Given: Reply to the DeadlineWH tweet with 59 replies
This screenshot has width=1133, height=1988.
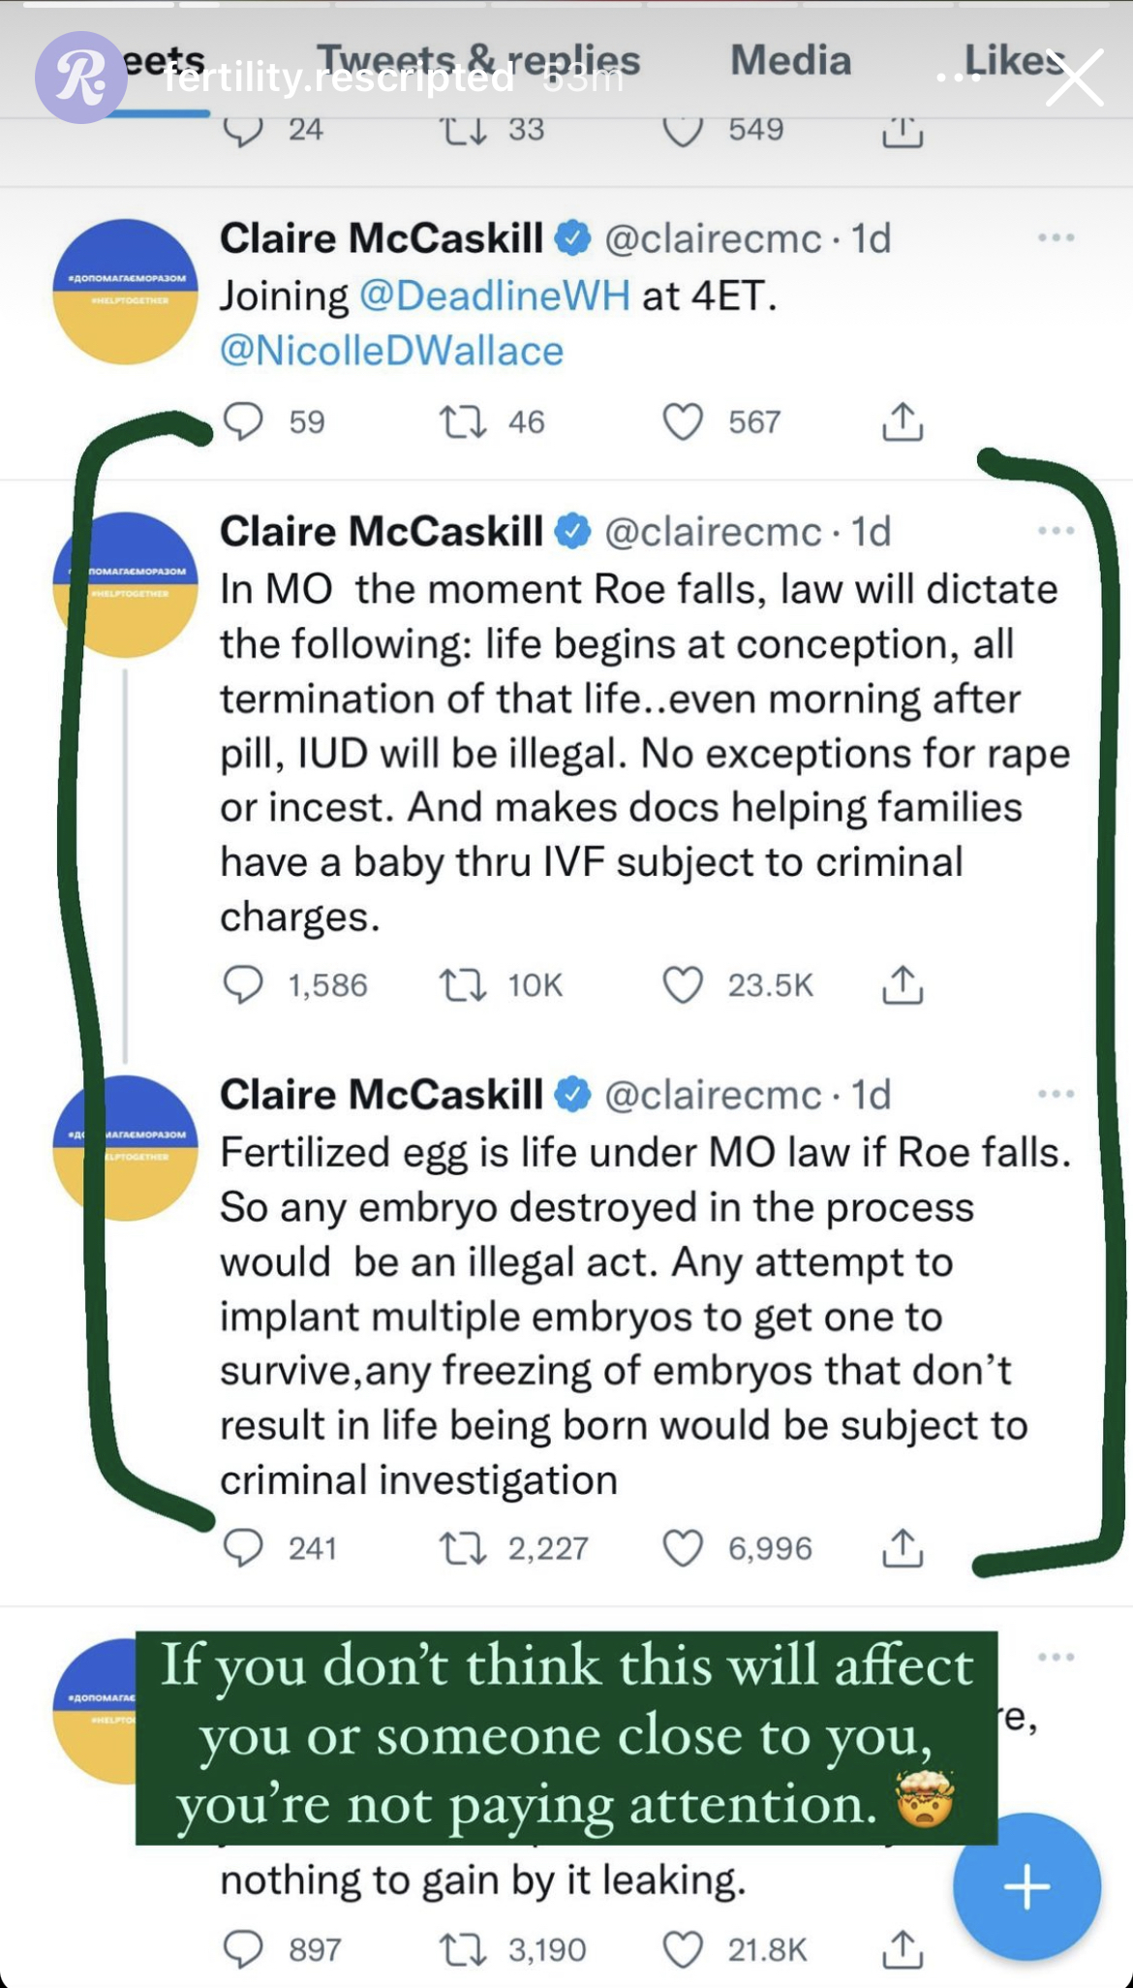Looking at the screenshot, I should (243, 421).
